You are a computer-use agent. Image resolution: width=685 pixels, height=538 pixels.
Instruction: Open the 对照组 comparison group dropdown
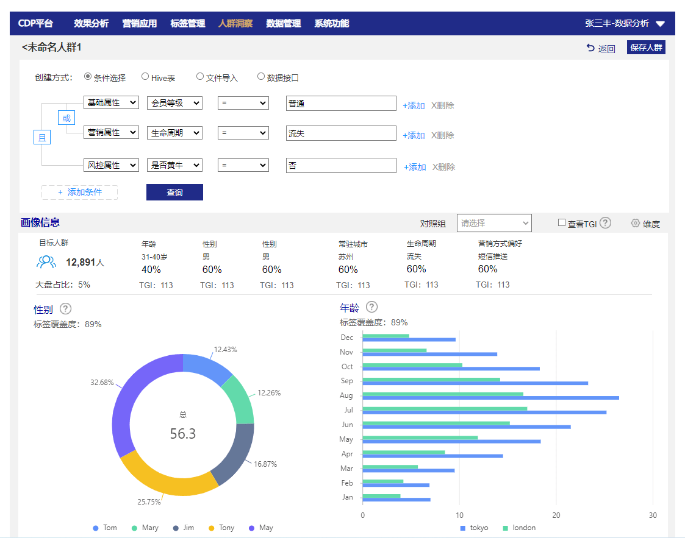[x=494, y=223]
